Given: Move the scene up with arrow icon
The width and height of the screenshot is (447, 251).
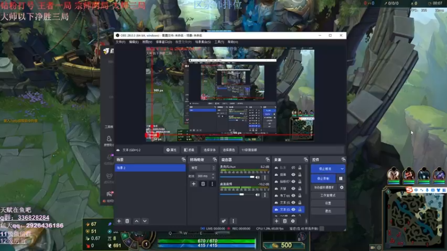Looking at the screenshot, I should 136,221.
